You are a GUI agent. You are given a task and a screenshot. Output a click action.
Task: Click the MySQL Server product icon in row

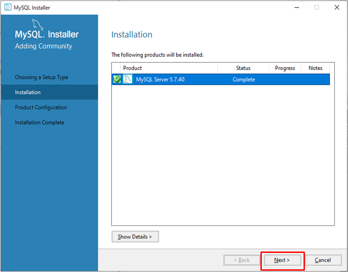pos(128,79)
